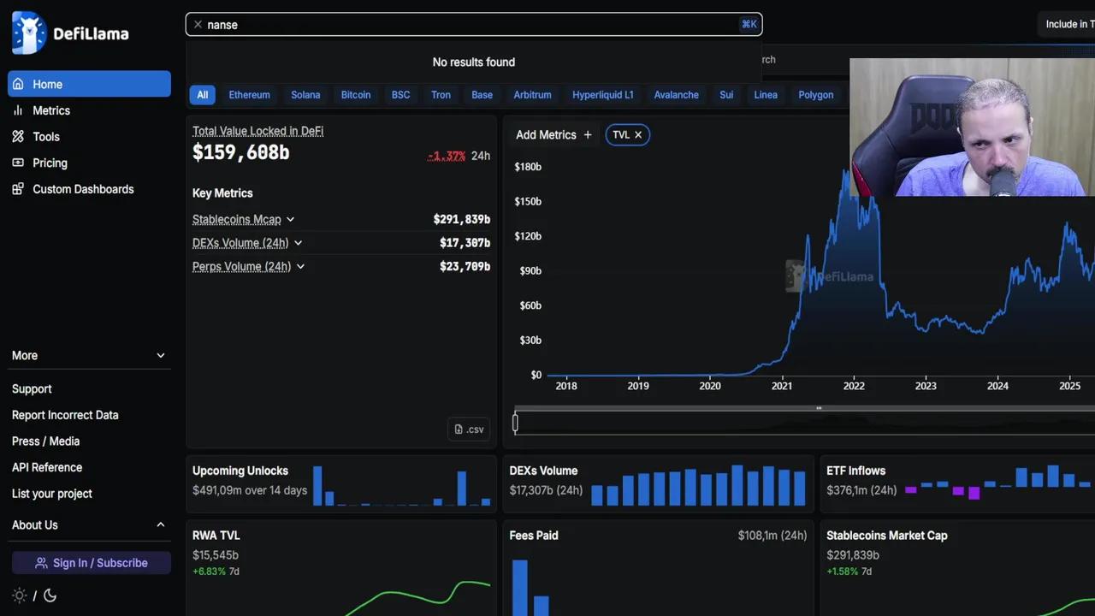The height and width of the screenshot is (616, 1095).
Task: Download chart data as .csv
Action: point(469,429)
